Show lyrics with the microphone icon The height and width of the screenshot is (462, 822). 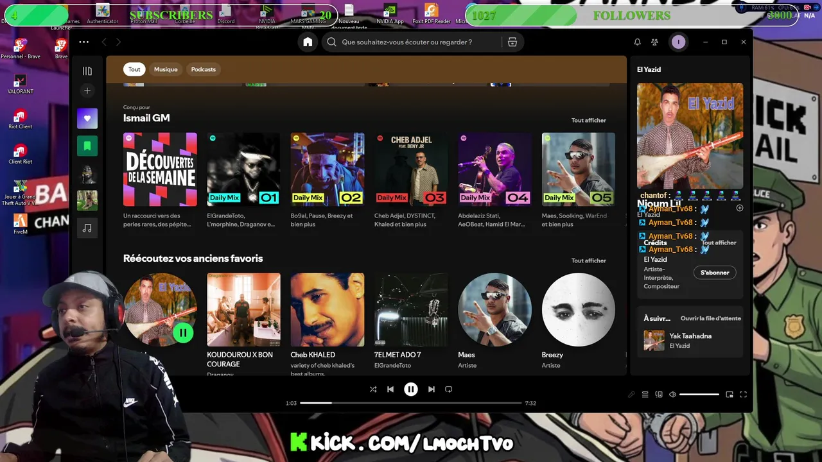[x=631, y=395]
